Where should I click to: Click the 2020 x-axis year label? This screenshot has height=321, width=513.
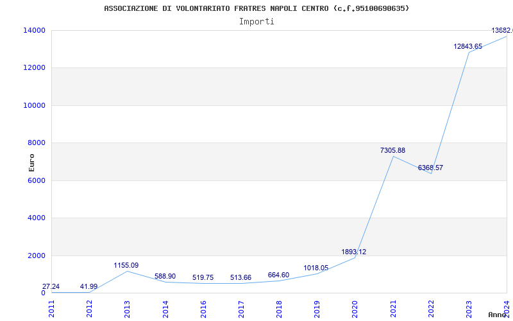coord(355,309)
